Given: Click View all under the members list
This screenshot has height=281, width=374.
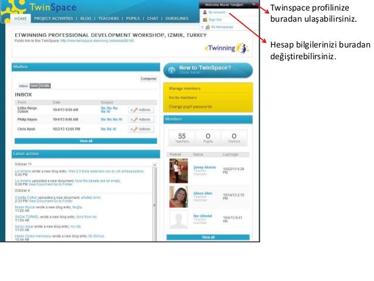Looking at the screenshot, I should [x=208, y=237].
